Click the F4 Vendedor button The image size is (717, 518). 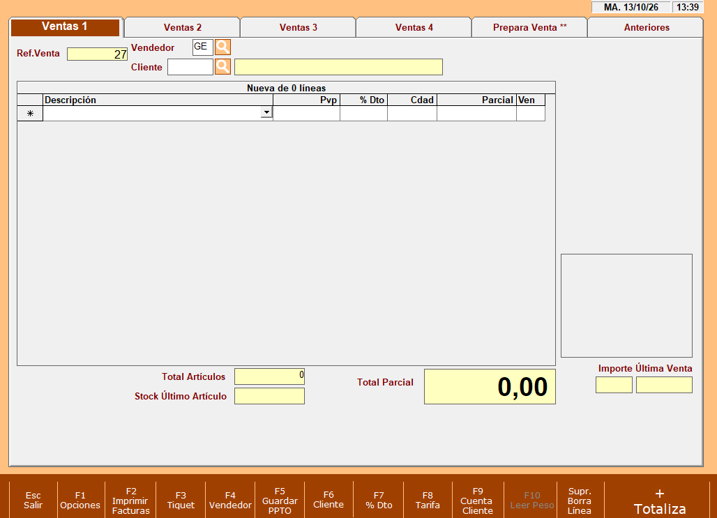pyautogui.click(x=230, y=500)
